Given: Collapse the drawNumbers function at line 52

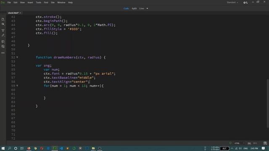Looking at the screenshot, I should [x=17, y=57].
